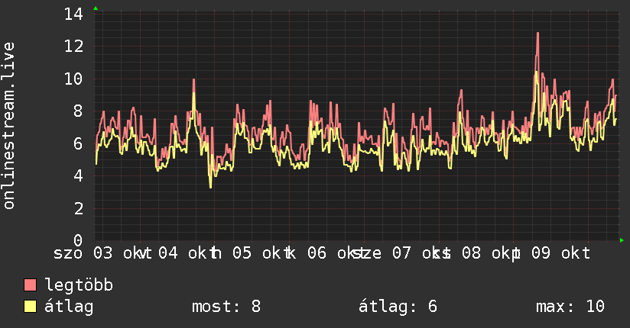Image resolution: width=630 pixels, height=328 pixels.
Task: Click the 'max: 10' statistic value
Action: (570, 307)
